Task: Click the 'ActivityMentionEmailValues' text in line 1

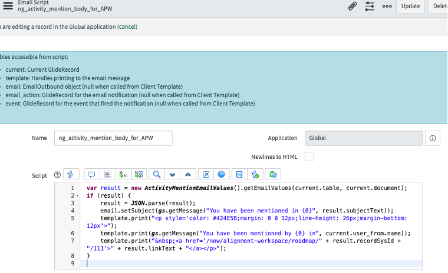Action: [x=189, y=188]
